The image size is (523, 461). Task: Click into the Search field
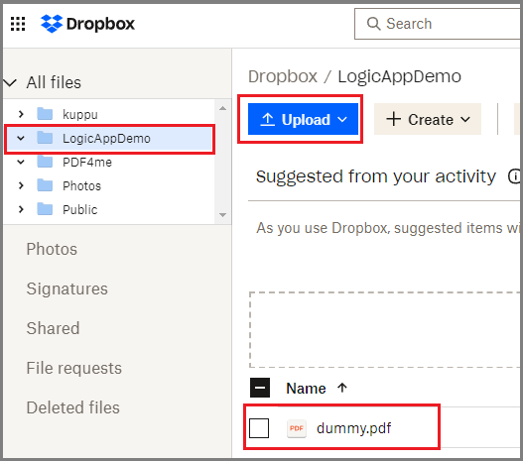pos(439,24)
